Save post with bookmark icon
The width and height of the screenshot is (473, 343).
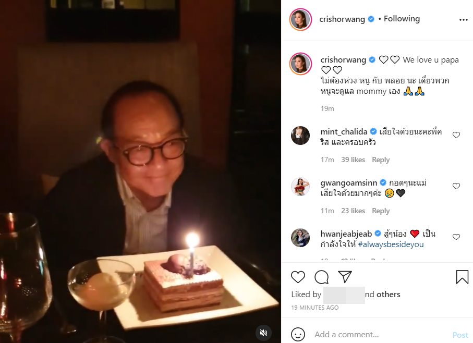coord(462,277)
